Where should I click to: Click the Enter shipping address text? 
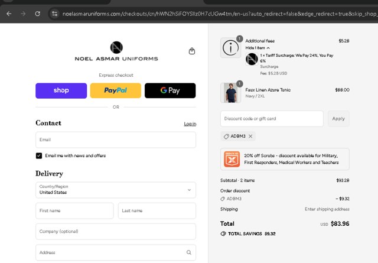pos(327,209)
